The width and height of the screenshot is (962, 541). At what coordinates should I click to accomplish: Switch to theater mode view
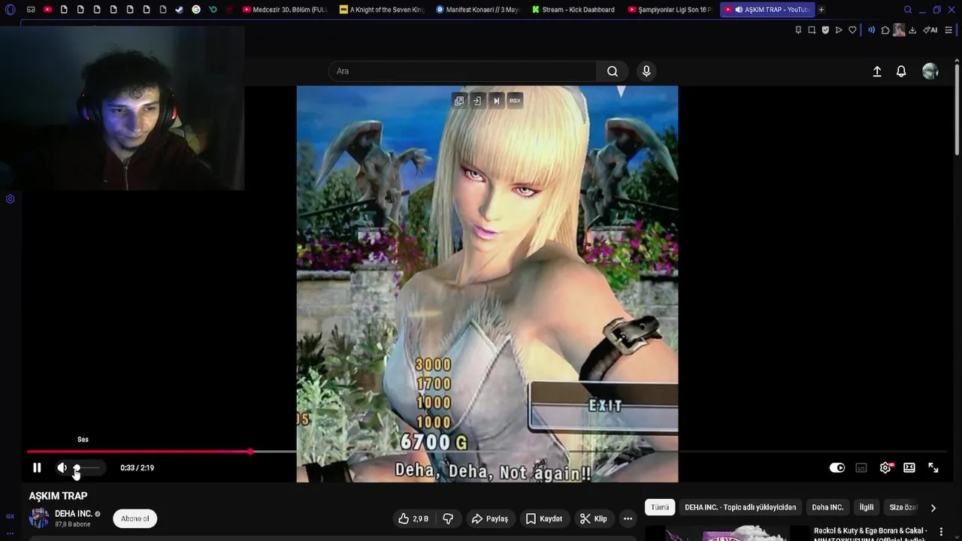click(909, 467)
